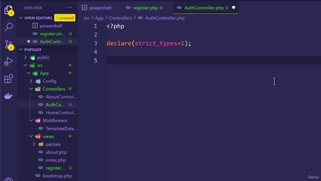This screenshot has width=321, height=181.
Task: Open the Extensions view icon
Action: coord(9,79)
